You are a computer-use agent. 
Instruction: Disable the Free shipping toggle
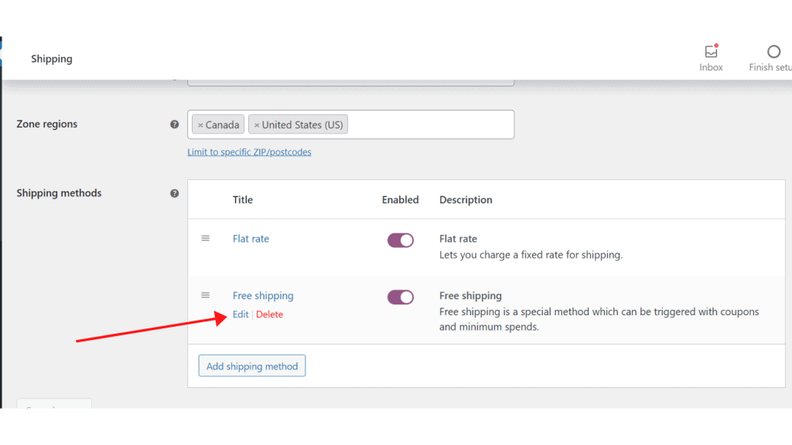click(401, 297)
